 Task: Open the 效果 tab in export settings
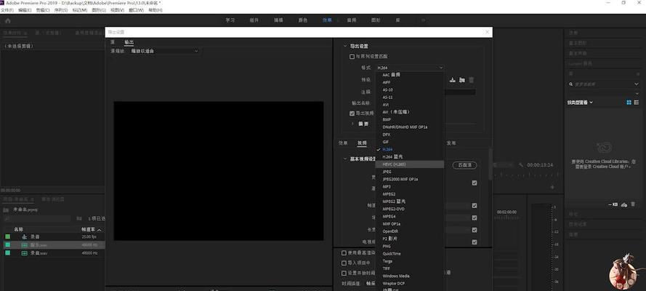click(x=343, y=143)
